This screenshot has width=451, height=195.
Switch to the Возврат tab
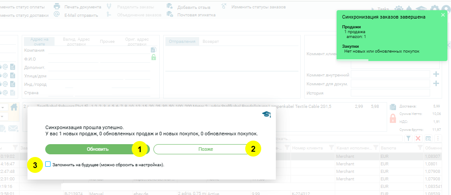click(x=210, y=42)
